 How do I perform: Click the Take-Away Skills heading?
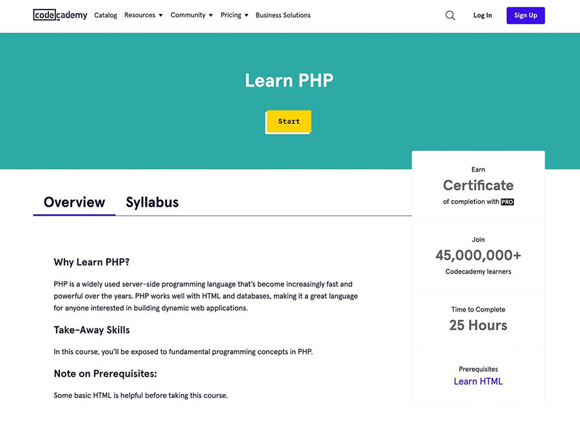pyautogui.click(x=92, y=330)
